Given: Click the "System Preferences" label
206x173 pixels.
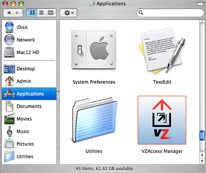Looking at the screenshot, I should 94,82.
